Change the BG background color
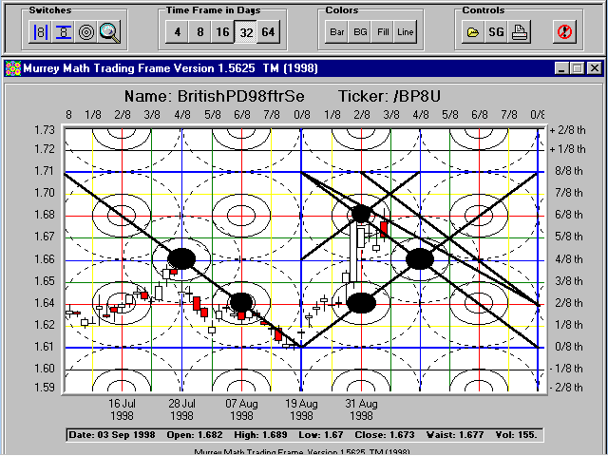This screenshot has height=456, width=608. pyautogui.click(x=360, y=31)
